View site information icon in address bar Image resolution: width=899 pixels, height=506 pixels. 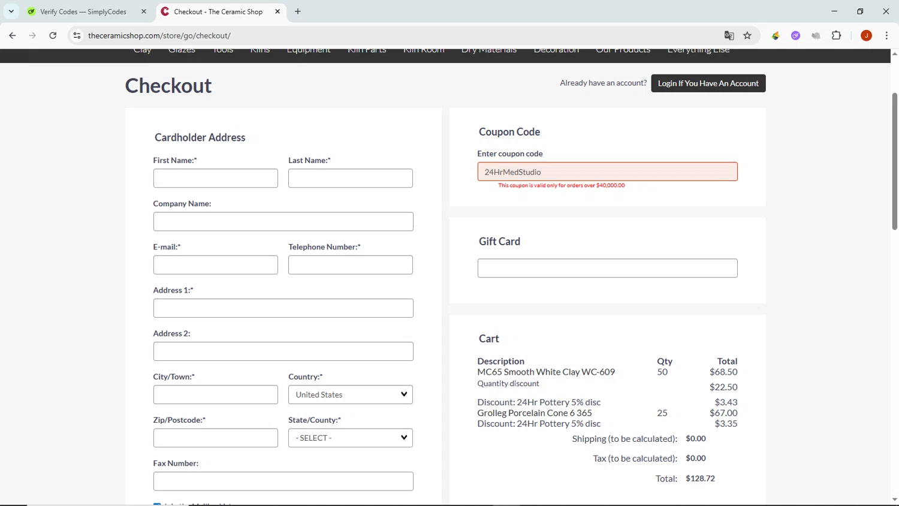[x=77, y=35]
